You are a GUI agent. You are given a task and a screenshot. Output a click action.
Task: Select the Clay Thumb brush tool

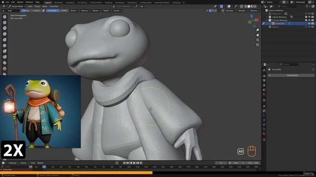pos(4,40)
